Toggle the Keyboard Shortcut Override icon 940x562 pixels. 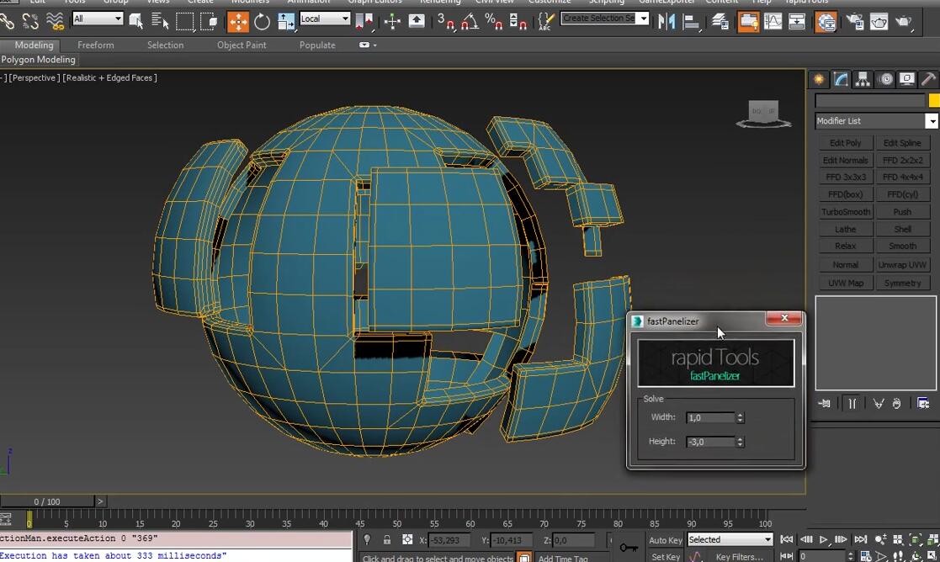[417, 22]
